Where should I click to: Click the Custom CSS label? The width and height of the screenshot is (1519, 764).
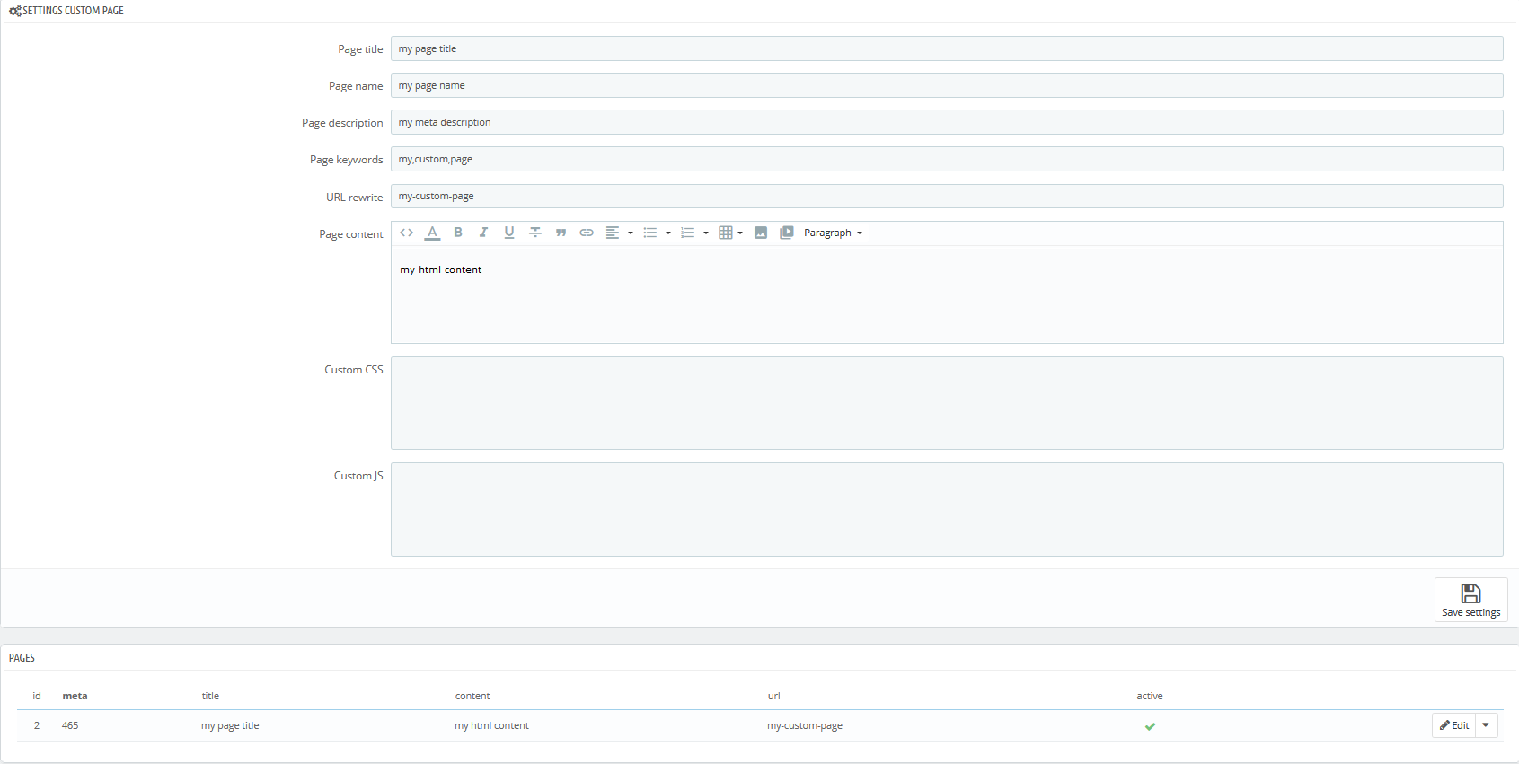[x=354, y=370]
